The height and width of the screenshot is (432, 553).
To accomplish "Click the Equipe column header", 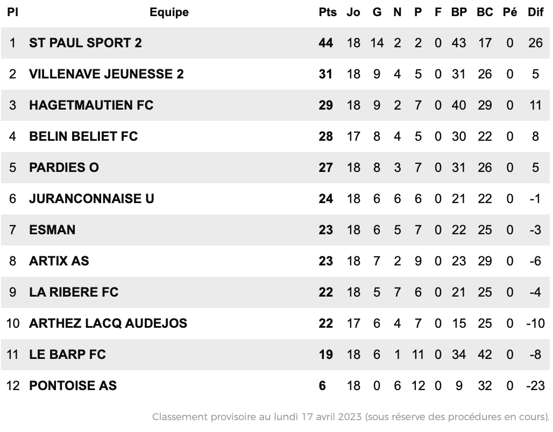I will coord(169,12).
